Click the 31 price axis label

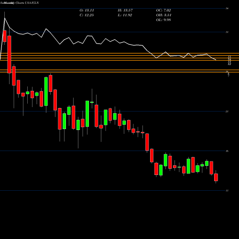pos(227,32)
